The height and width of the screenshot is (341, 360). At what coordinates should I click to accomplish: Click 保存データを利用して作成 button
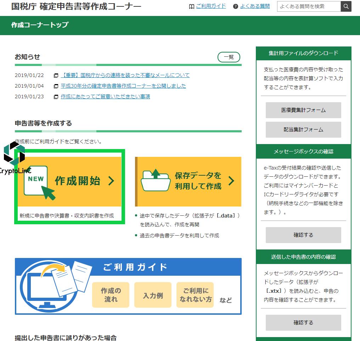click(x=188, y=182)
